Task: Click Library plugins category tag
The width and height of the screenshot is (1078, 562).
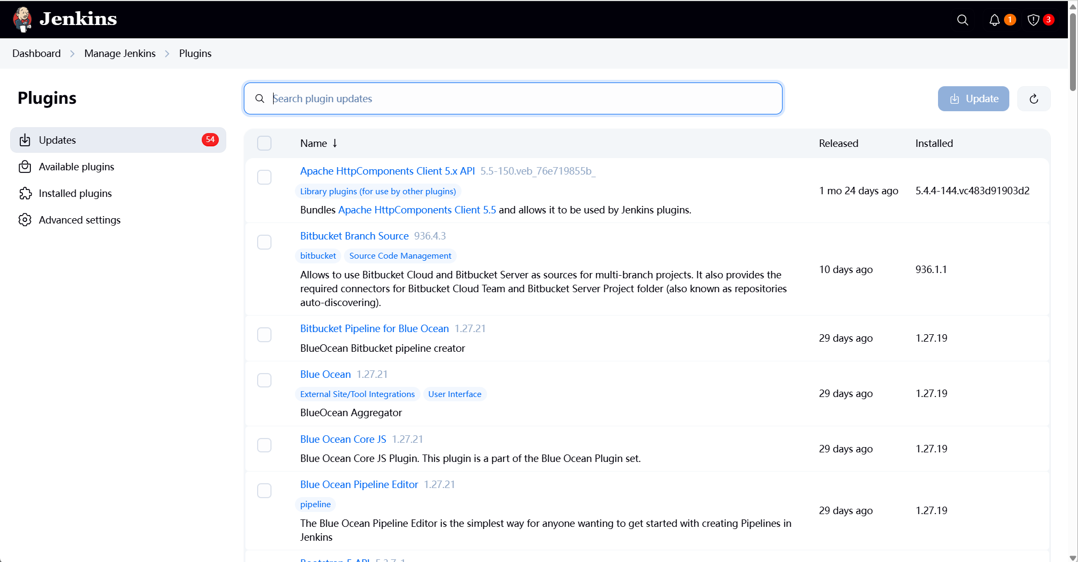Action: pyautogui.click(x=378, y=191)
